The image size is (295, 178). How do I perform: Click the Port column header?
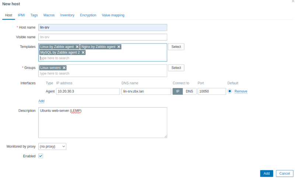click(x=201, y=83)
